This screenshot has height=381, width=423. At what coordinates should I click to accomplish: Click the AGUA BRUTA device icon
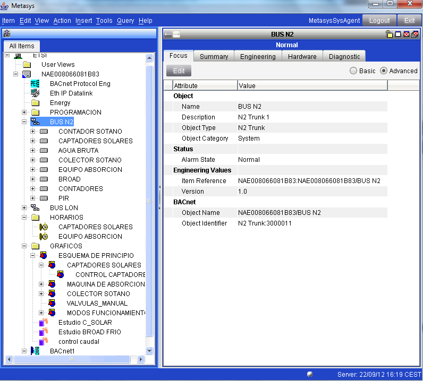coord(44,151)
